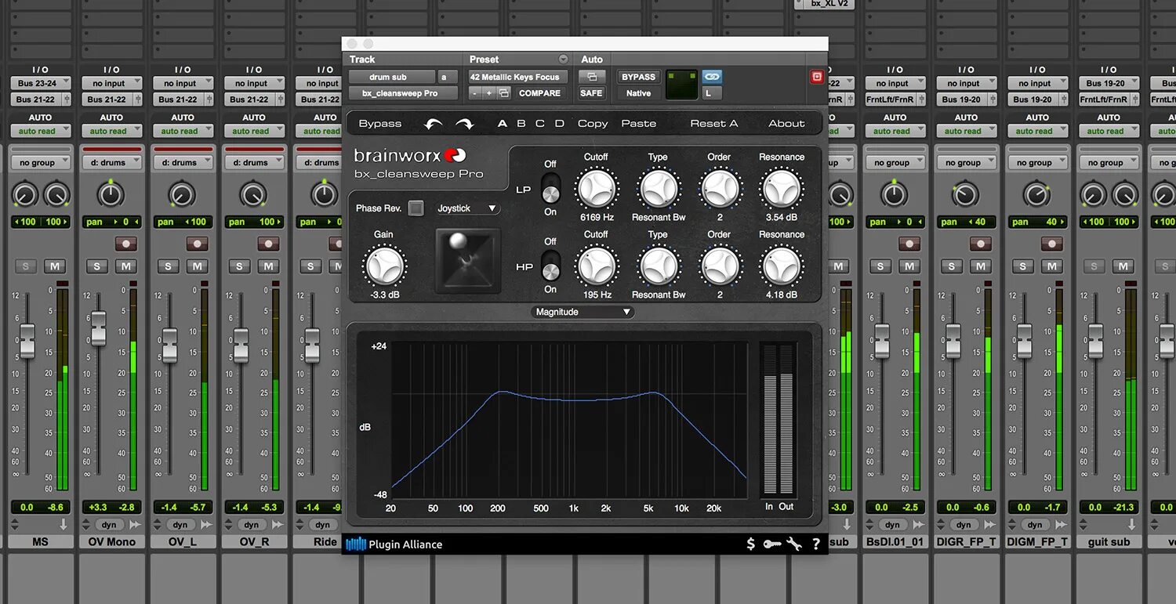Select settings slot B

pyautogui.click(x=521, y=124)
